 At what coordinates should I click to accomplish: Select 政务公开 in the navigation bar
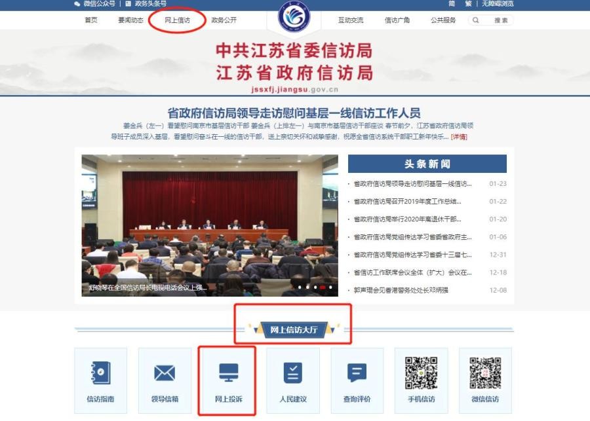(x=224, y=20)
